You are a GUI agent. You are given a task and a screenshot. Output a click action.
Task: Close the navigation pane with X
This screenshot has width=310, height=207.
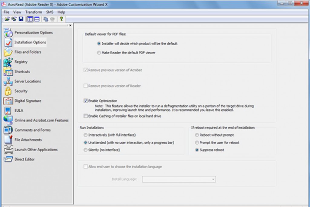70,25
